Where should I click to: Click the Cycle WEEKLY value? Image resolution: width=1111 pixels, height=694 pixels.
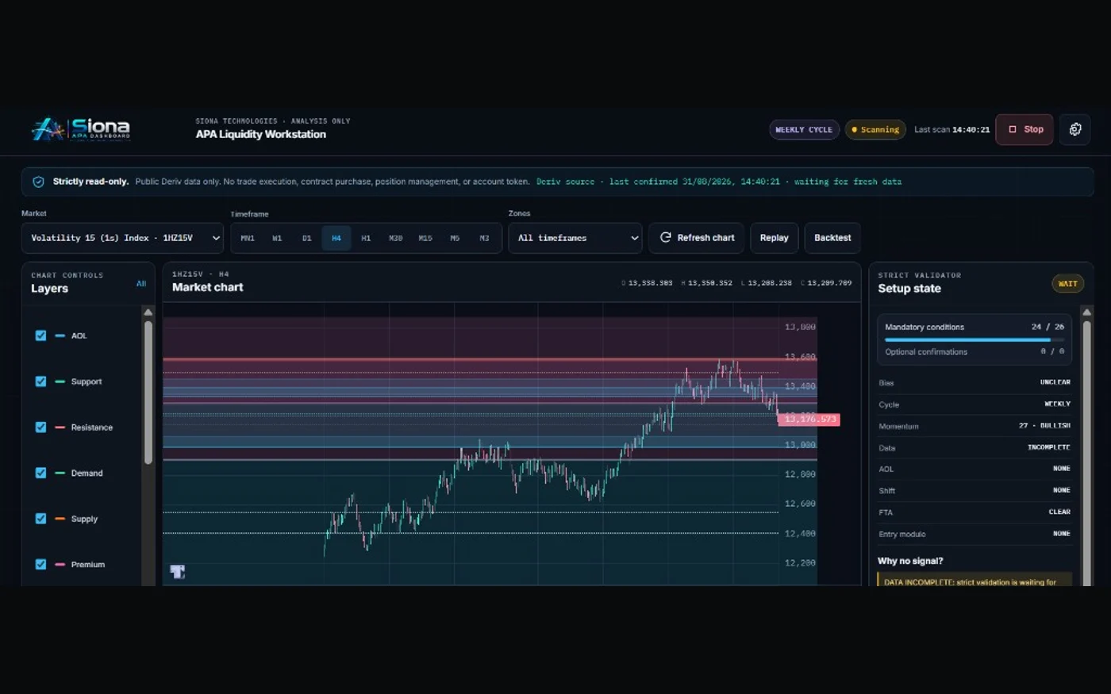pos(1057,405)
